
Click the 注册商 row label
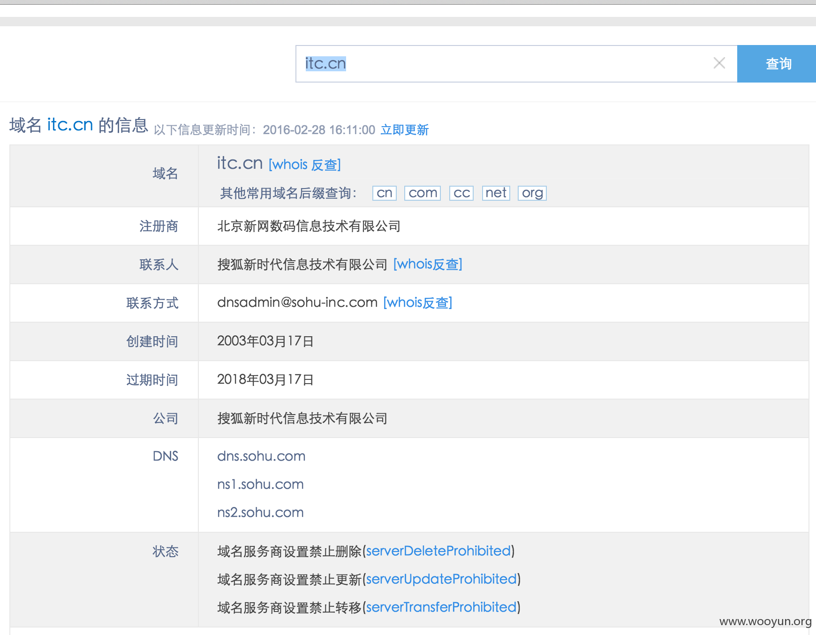[x=159, y=226]
